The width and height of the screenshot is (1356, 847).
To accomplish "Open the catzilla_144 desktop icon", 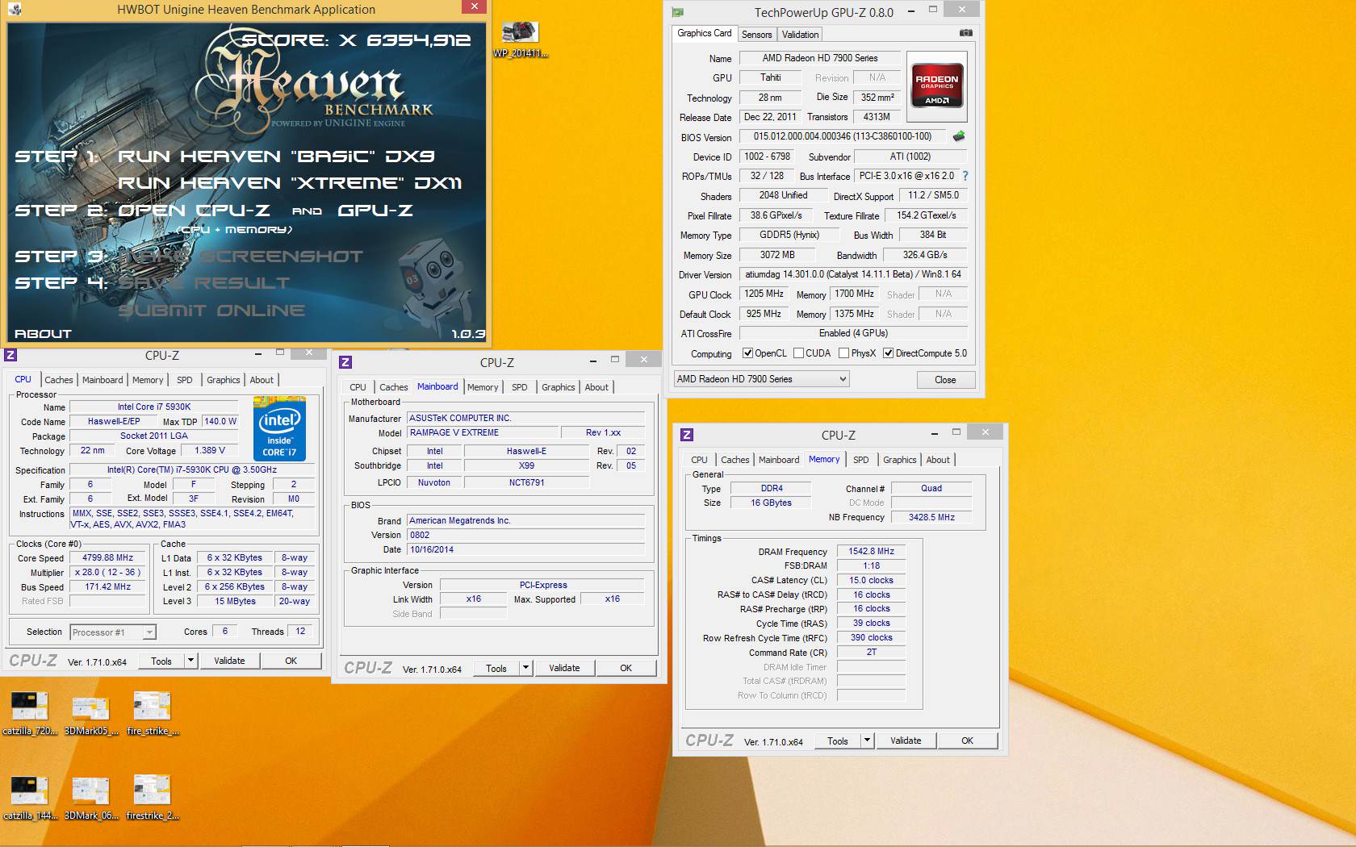I will point(30,798).
